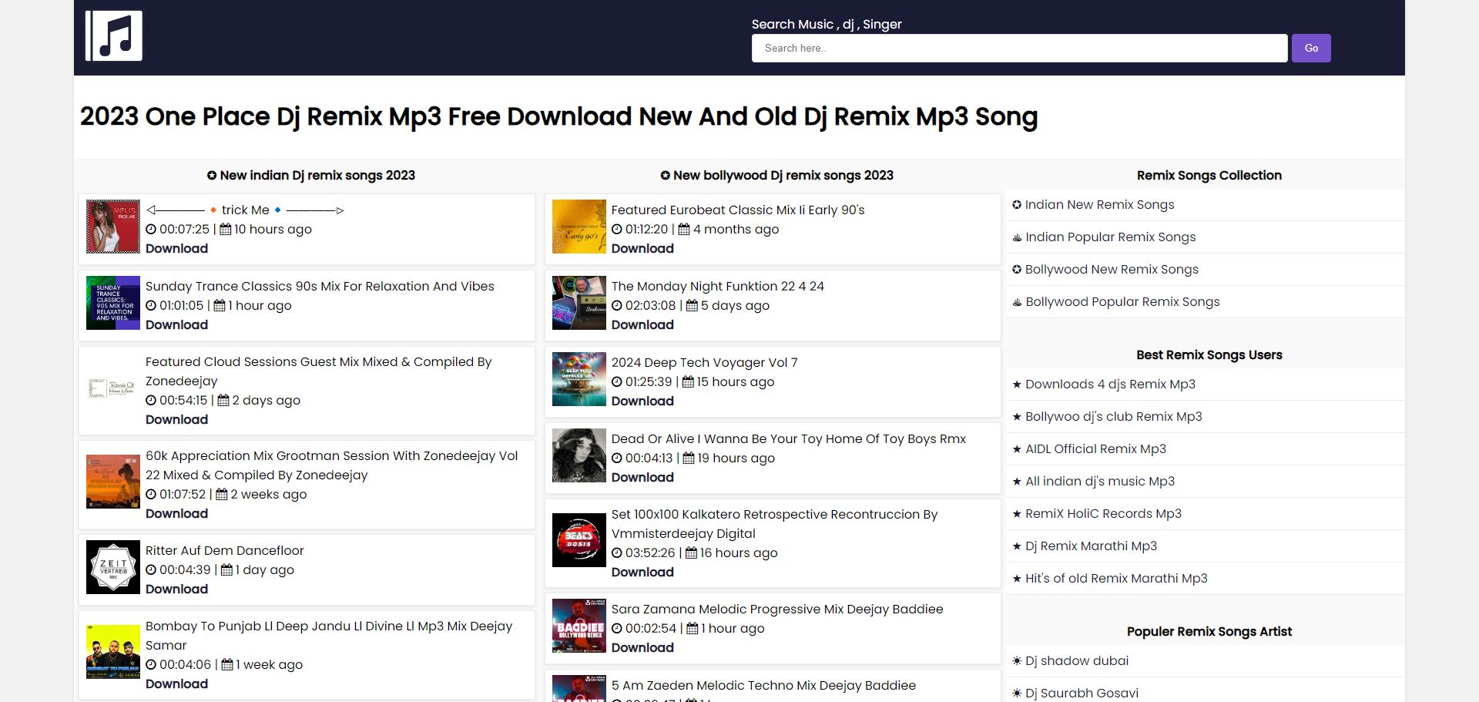Screen dimensions: 1479x702
Task: Open the Sunday Trance Classics cover thumbnail
Action: tap(113, 303)
